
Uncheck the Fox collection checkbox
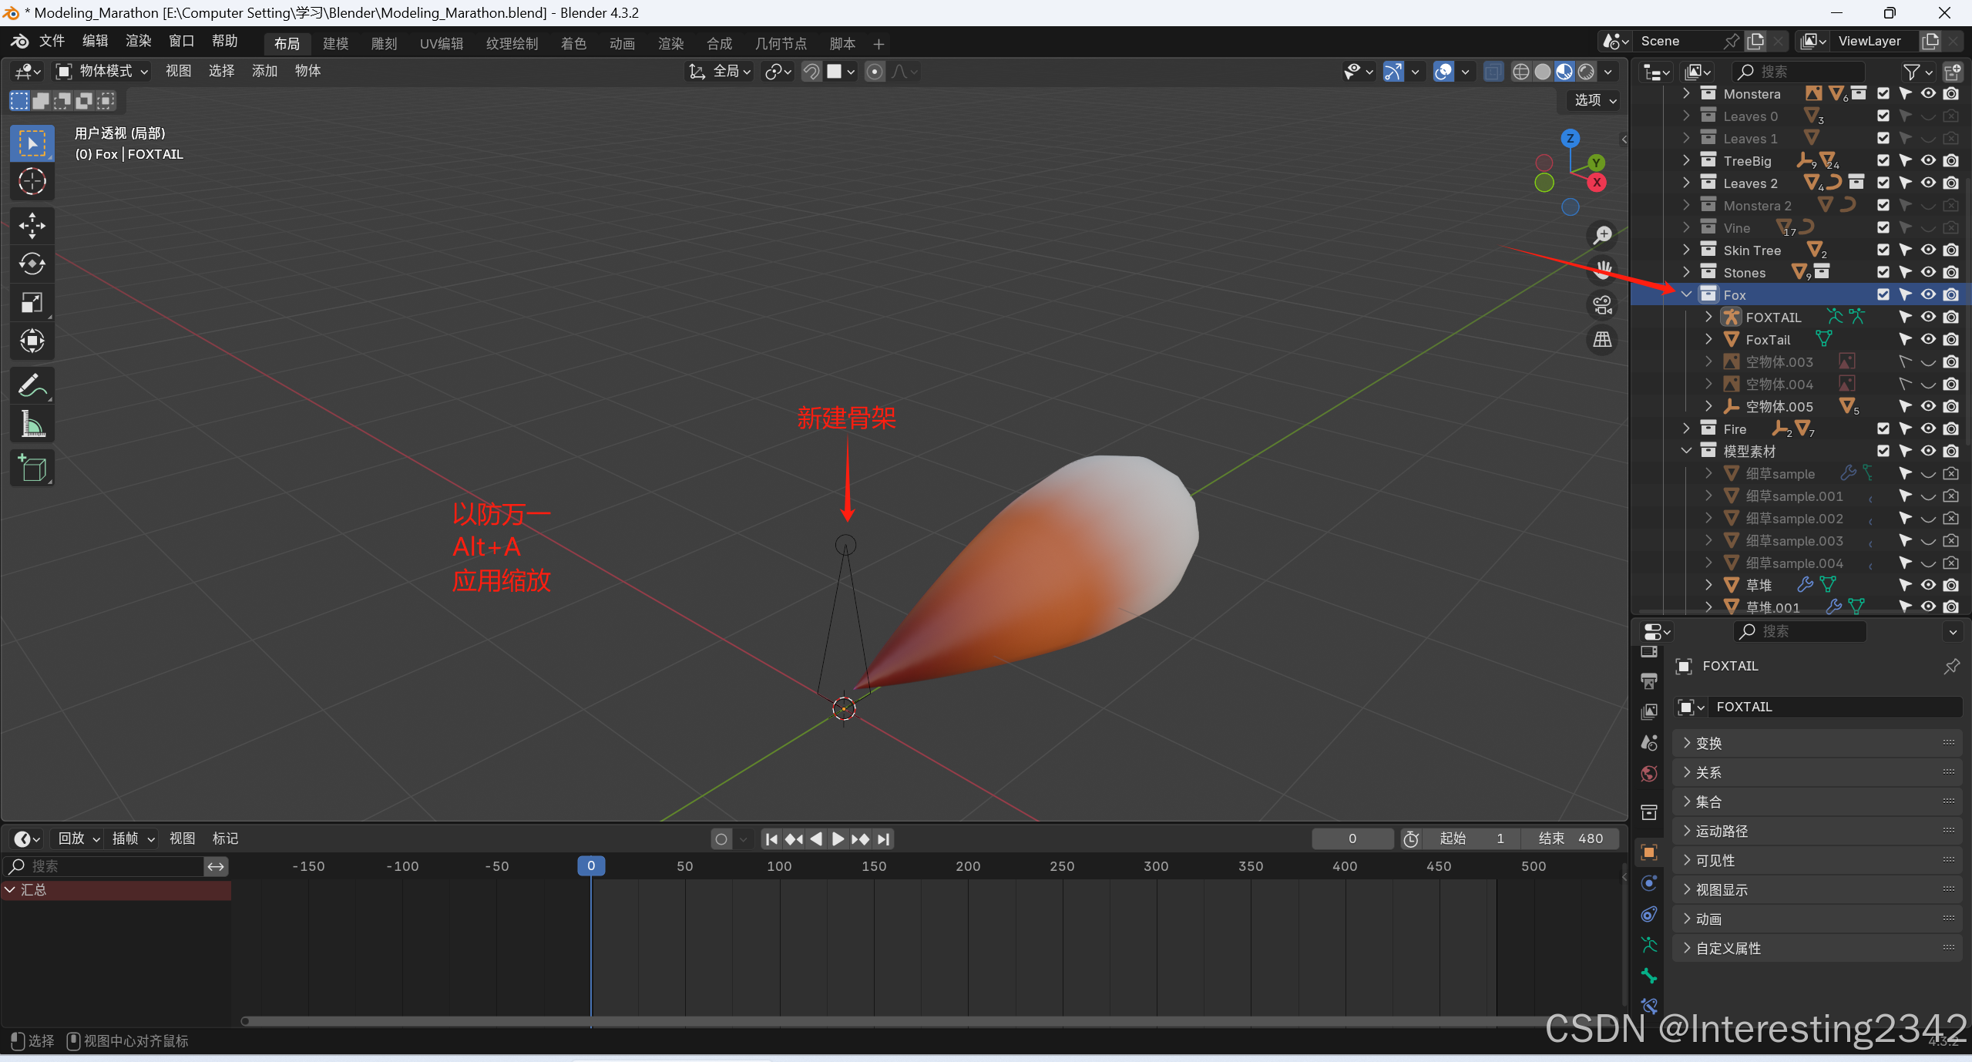click(x=1883, y=294)
